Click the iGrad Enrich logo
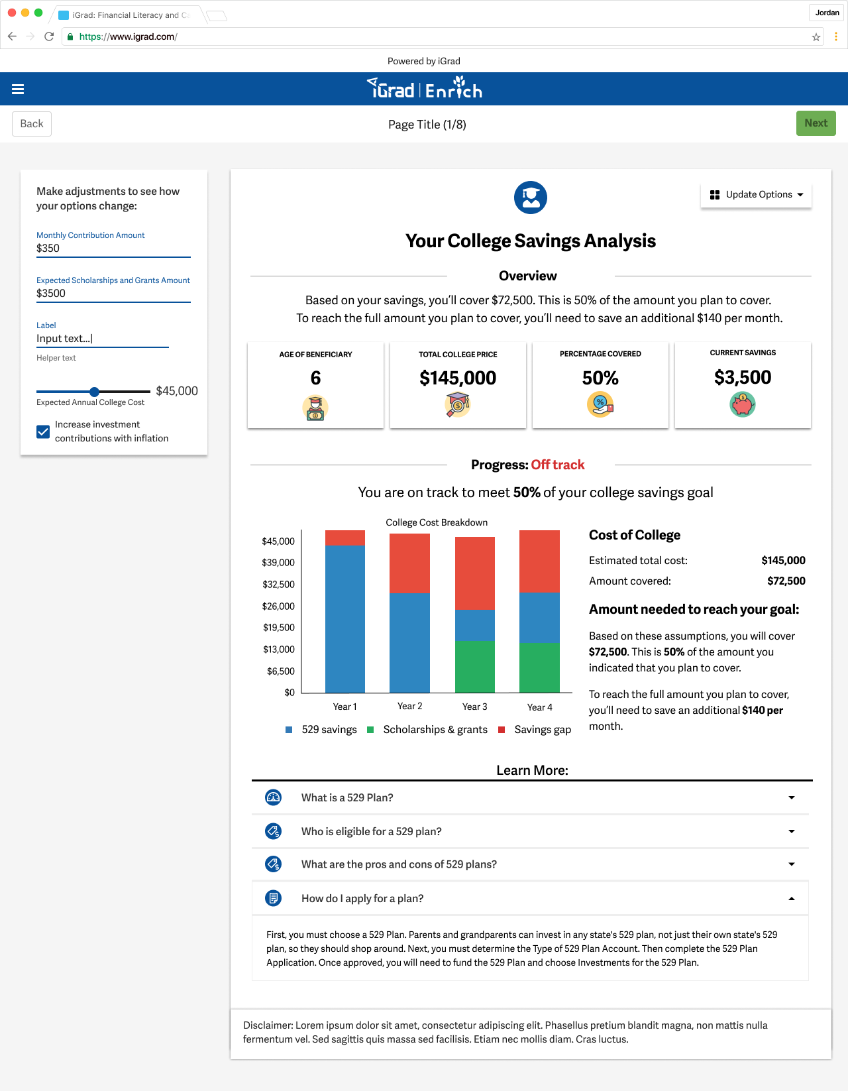 tap(425, 87)
